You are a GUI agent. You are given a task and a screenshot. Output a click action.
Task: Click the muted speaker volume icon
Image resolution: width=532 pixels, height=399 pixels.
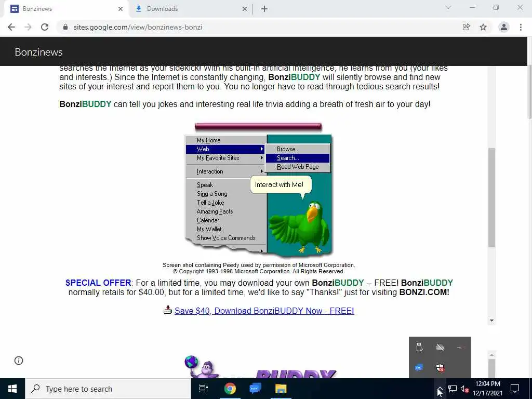click(464, 389)
